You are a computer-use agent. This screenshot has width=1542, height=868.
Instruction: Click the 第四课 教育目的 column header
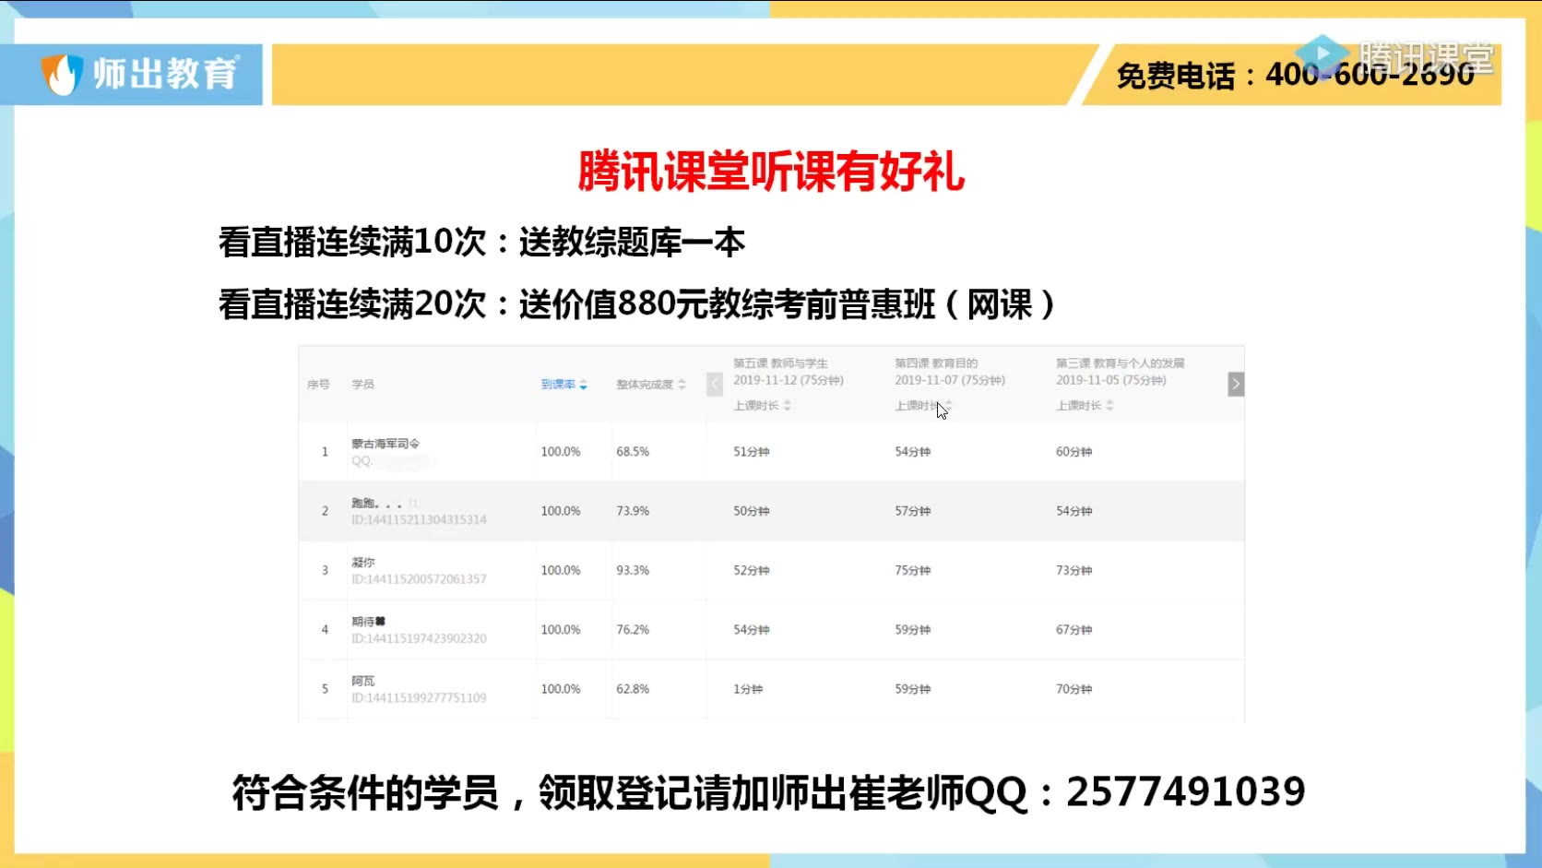[x=936, y=363]
